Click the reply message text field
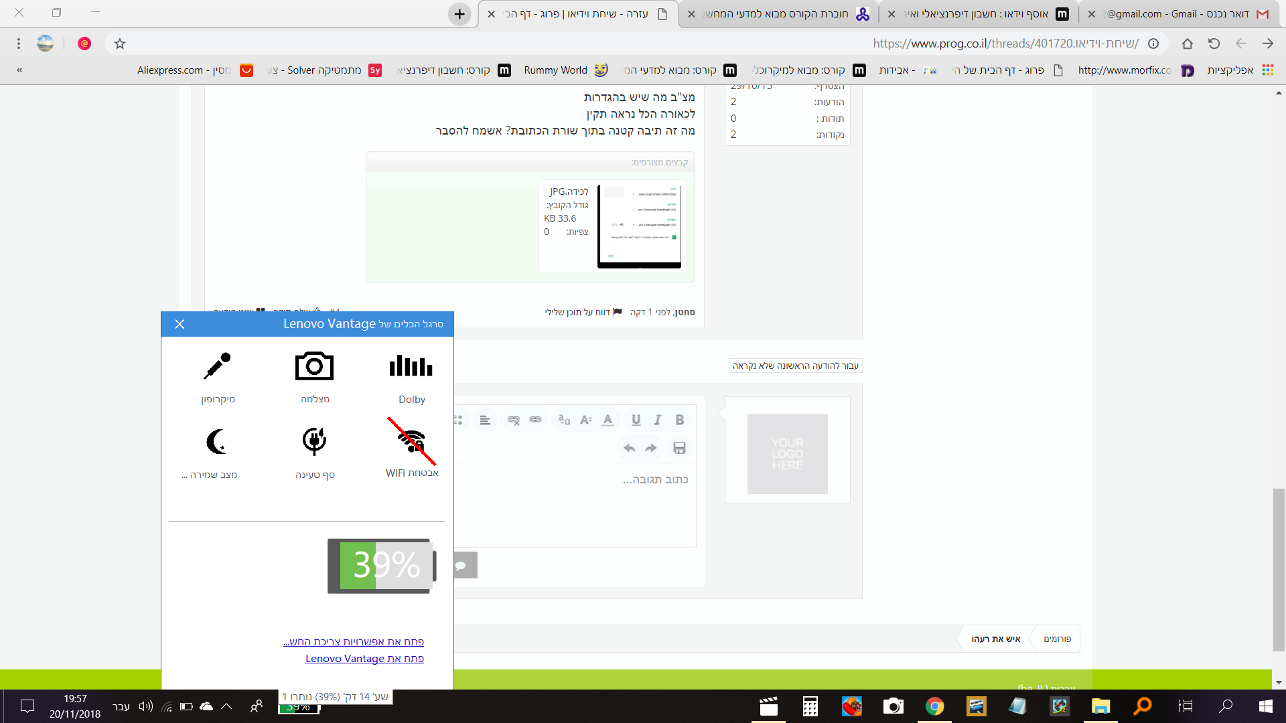1286x723 pixels. [576, 505]
